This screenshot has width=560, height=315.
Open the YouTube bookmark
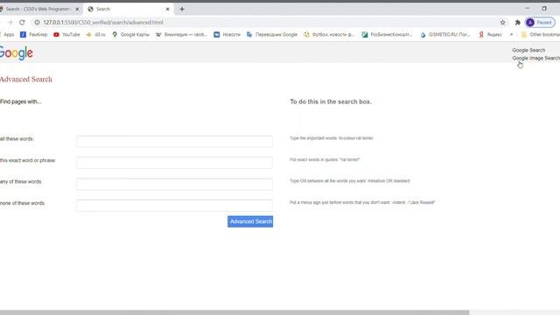click(x=66, y=35)
